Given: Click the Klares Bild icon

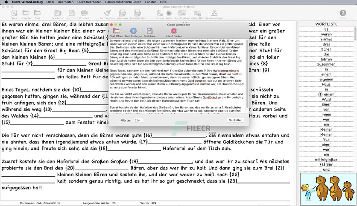Looking at the screenshot, I should click(x=197, y=13).
